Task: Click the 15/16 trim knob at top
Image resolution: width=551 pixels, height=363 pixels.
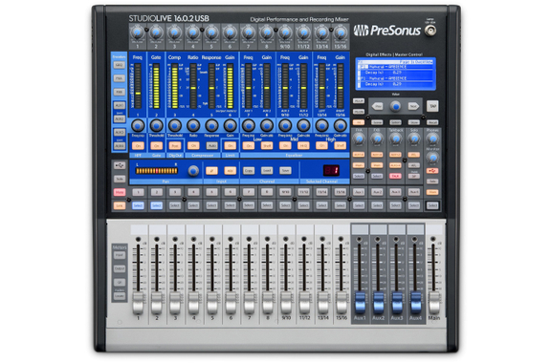Action: click(x=340, y=33)
